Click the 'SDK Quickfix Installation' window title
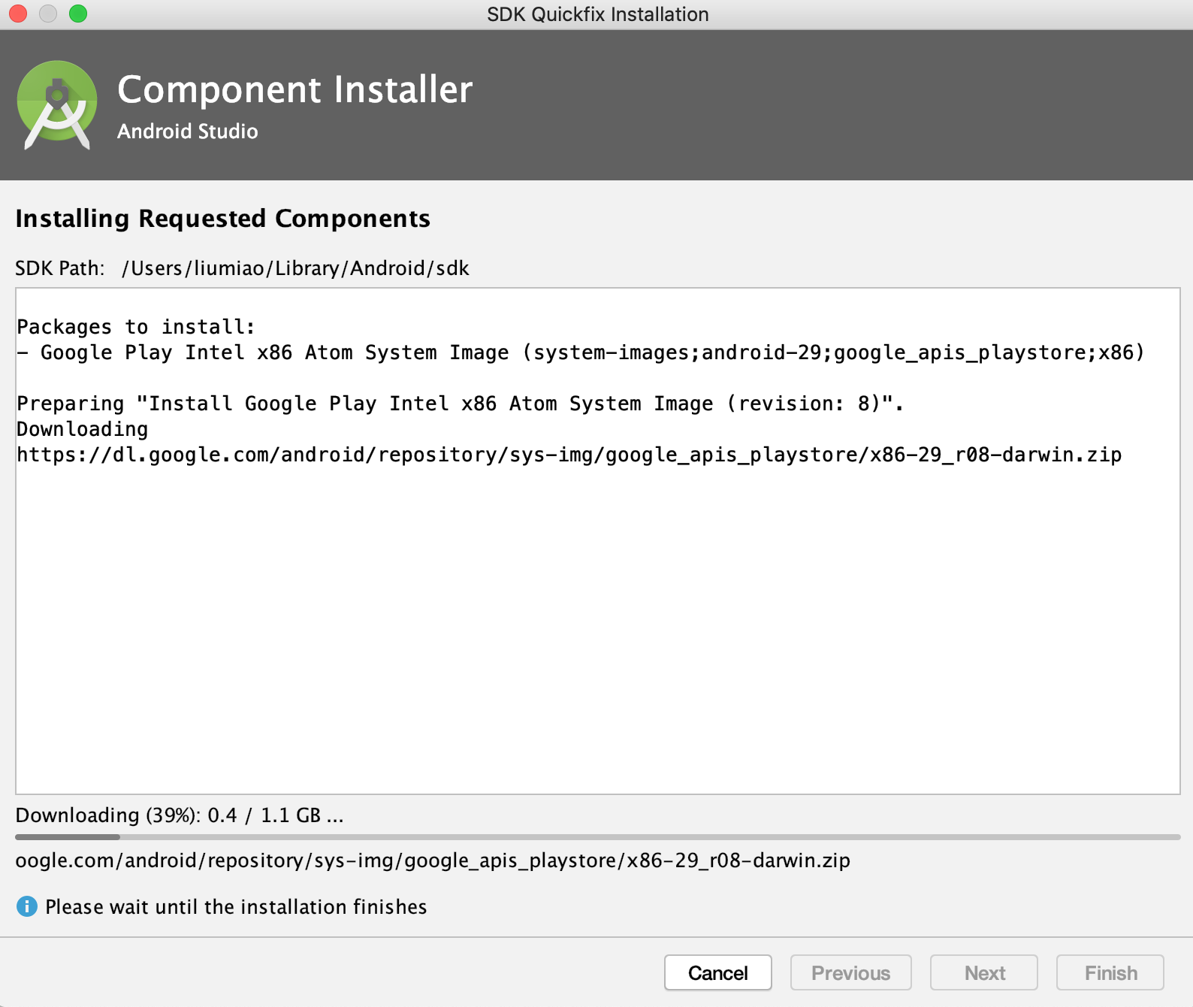The height and width of the screenshot is (1007, 1193). click(x=597, y=14)
